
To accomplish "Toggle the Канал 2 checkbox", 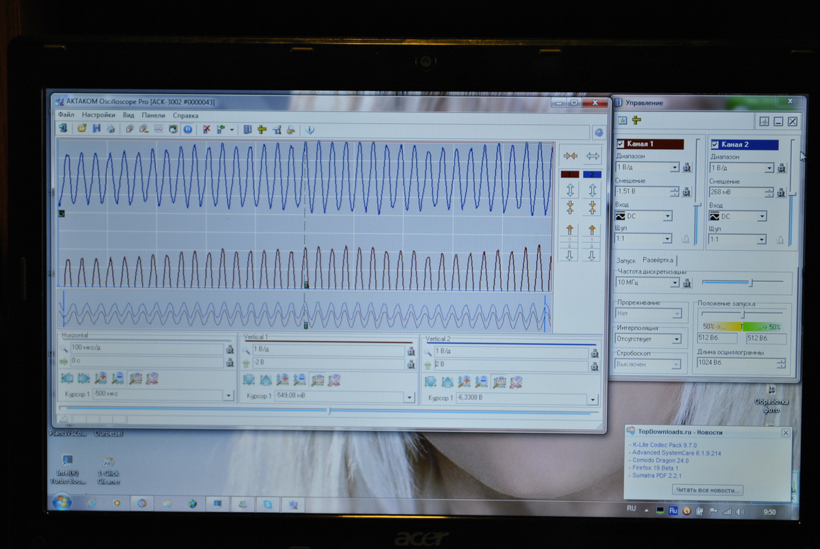I will tap(715, 144).
